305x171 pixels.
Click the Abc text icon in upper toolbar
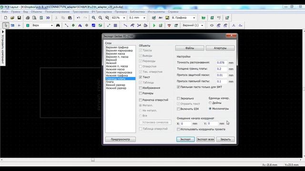point(161,18)
